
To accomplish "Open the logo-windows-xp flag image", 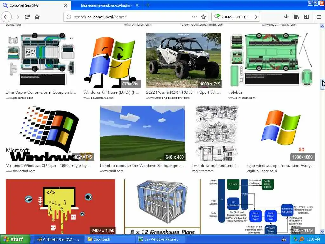I will (x=281, y=133).
